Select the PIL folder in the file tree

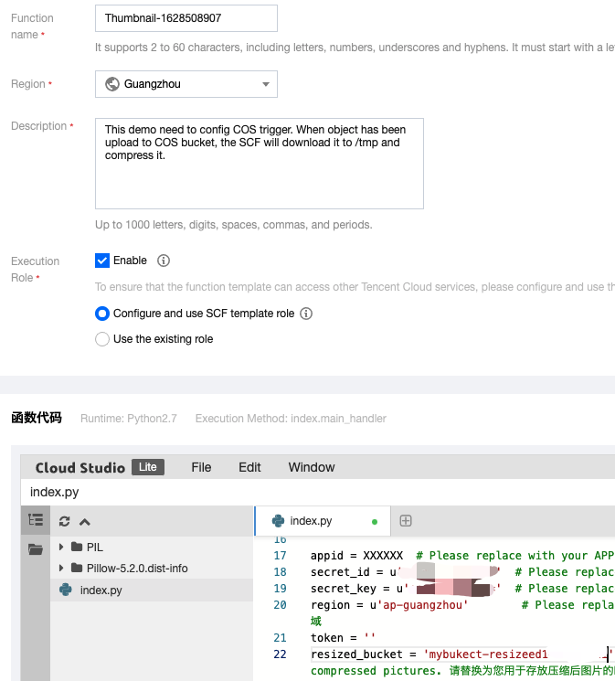pyautogui.click(x=95, y=548)
